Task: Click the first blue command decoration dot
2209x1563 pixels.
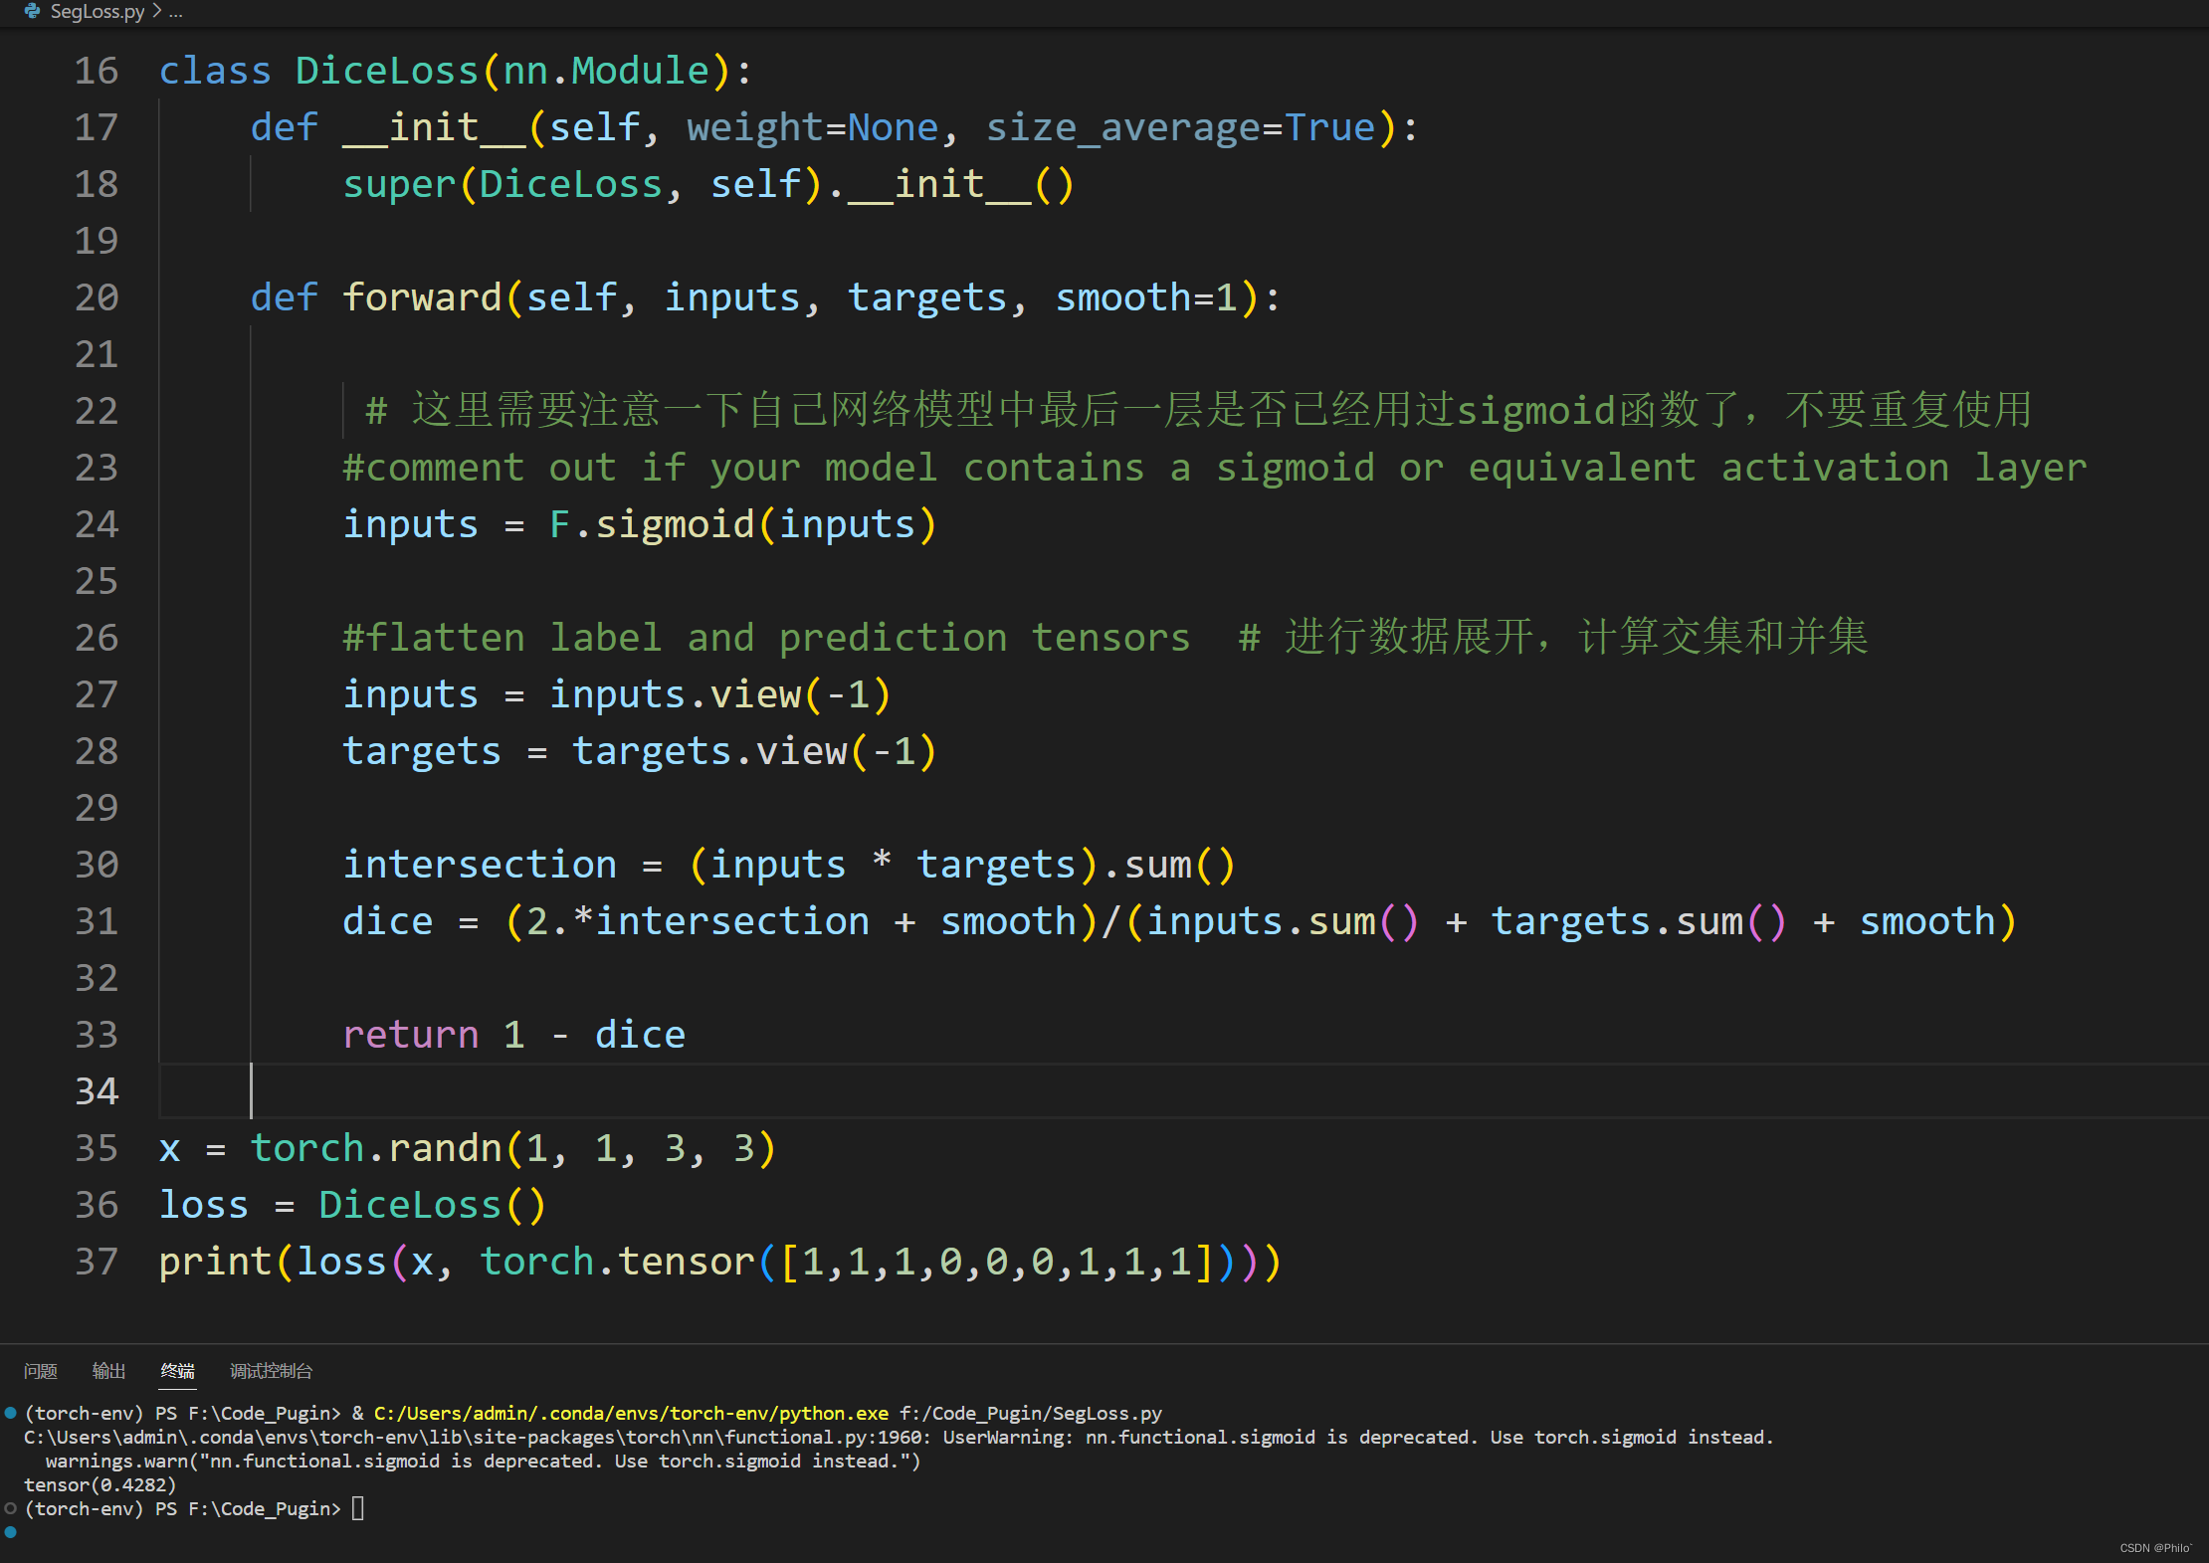Action: click(10, 1412)
